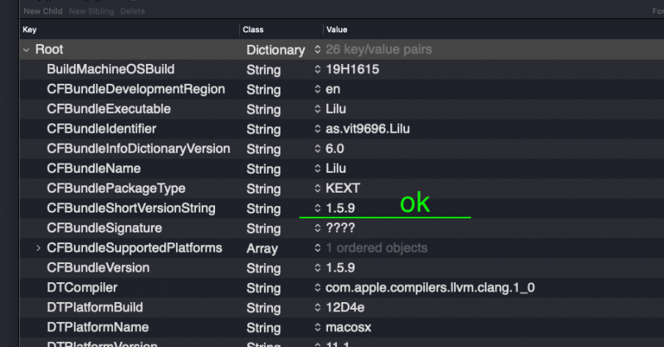Sort by the Key column header
The height and width of the screenshot is (347, 664).
(x=30, y=30)
